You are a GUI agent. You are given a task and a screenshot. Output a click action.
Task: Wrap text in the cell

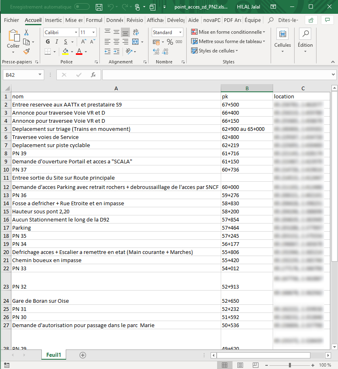[136, 32]
